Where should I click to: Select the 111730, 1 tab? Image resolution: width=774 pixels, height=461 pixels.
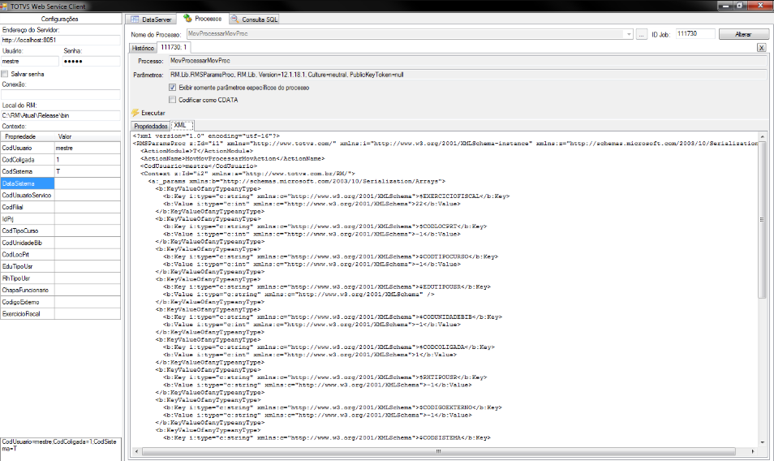[x=174, y=47]
